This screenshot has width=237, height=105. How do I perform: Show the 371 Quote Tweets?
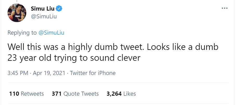(x=75, y=94)
